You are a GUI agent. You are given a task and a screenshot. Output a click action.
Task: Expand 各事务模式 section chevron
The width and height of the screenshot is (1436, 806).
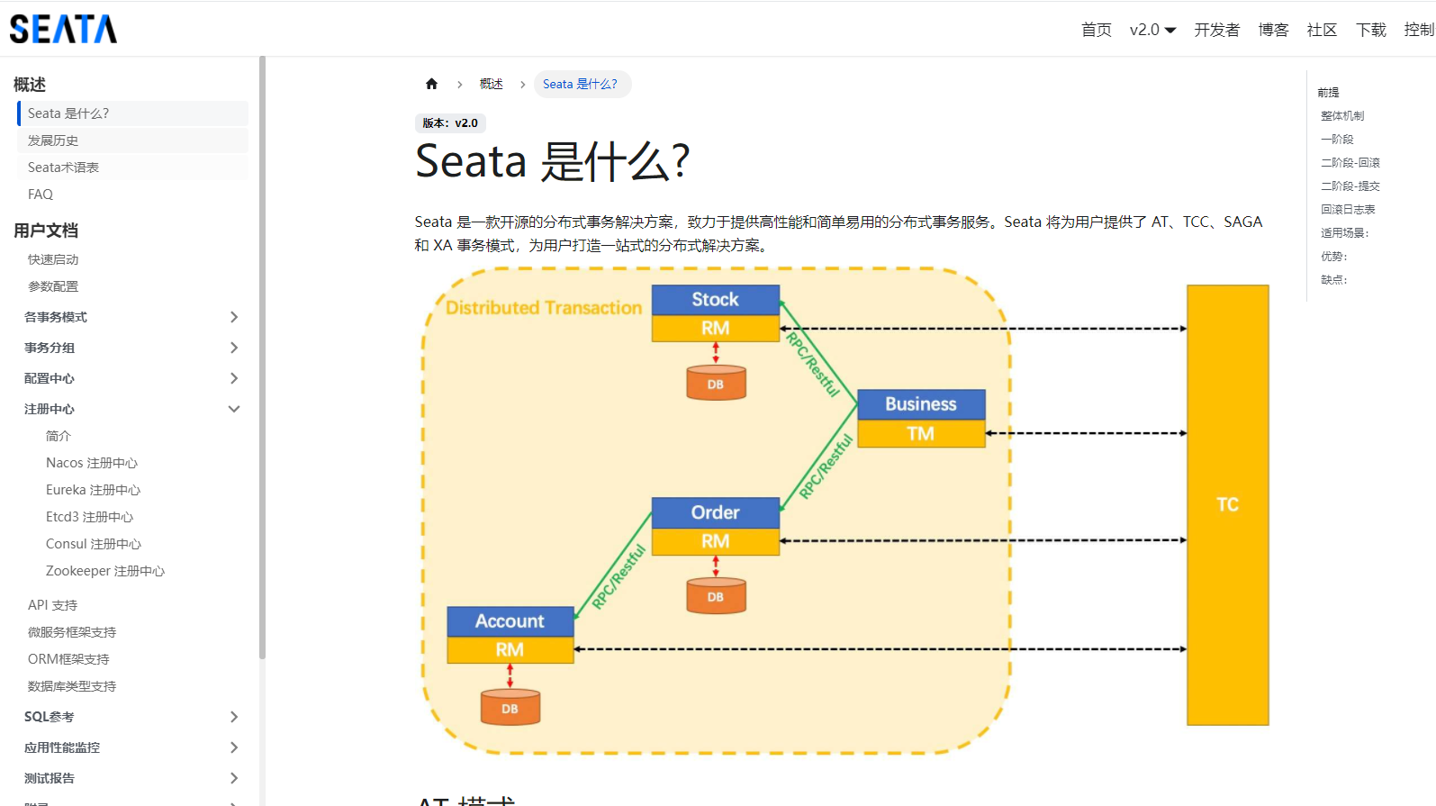(x=234, y=317)
